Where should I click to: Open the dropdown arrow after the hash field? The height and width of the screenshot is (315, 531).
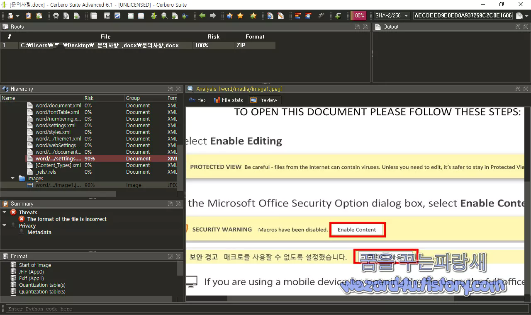[x=527, y=16]
